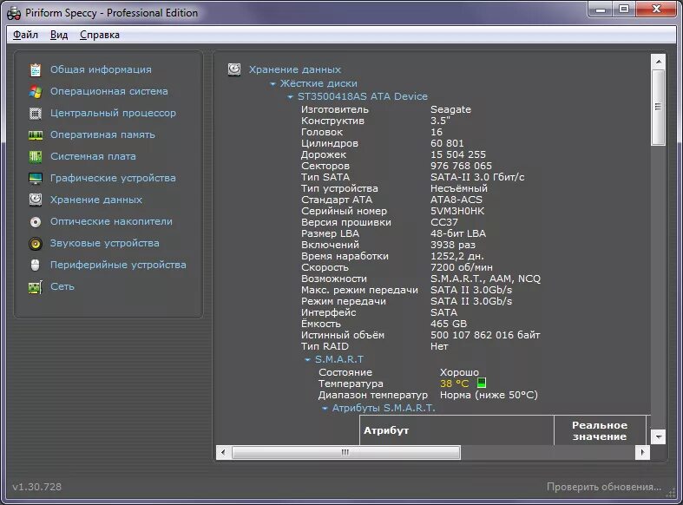Click the horizontal scrollbar right arrow
This screenshot has width=683, height=505.
pyautogui.click(x=642, y=452)
